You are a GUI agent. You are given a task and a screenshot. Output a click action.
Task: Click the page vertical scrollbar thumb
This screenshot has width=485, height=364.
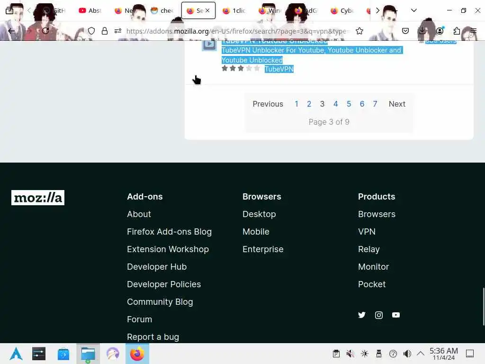[x=484, y=307]
